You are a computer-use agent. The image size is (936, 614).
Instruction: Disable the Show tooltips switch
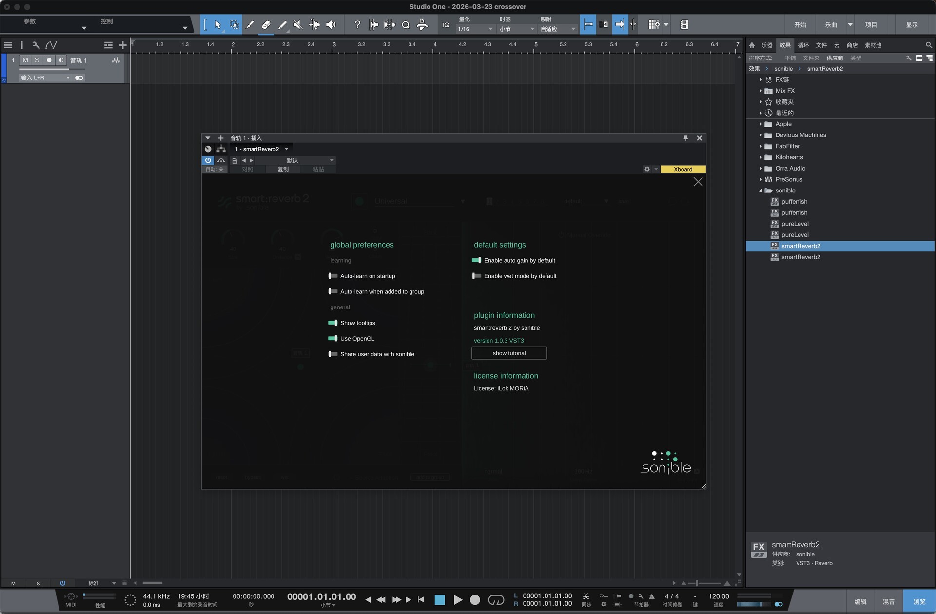[x=333, y=323]
